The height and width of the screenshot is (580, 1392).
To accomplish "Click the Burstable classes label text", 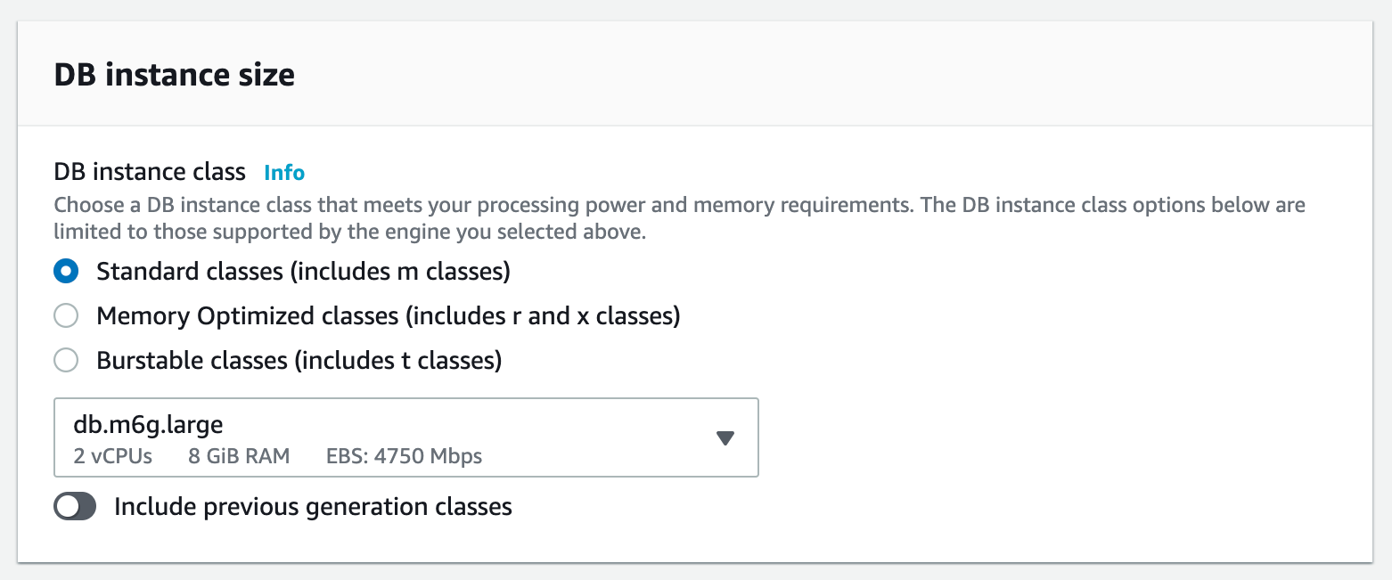I will click(299, 360).
